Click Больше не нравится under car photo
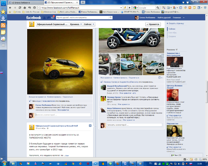Screen dimensions: 208x166 37,97
